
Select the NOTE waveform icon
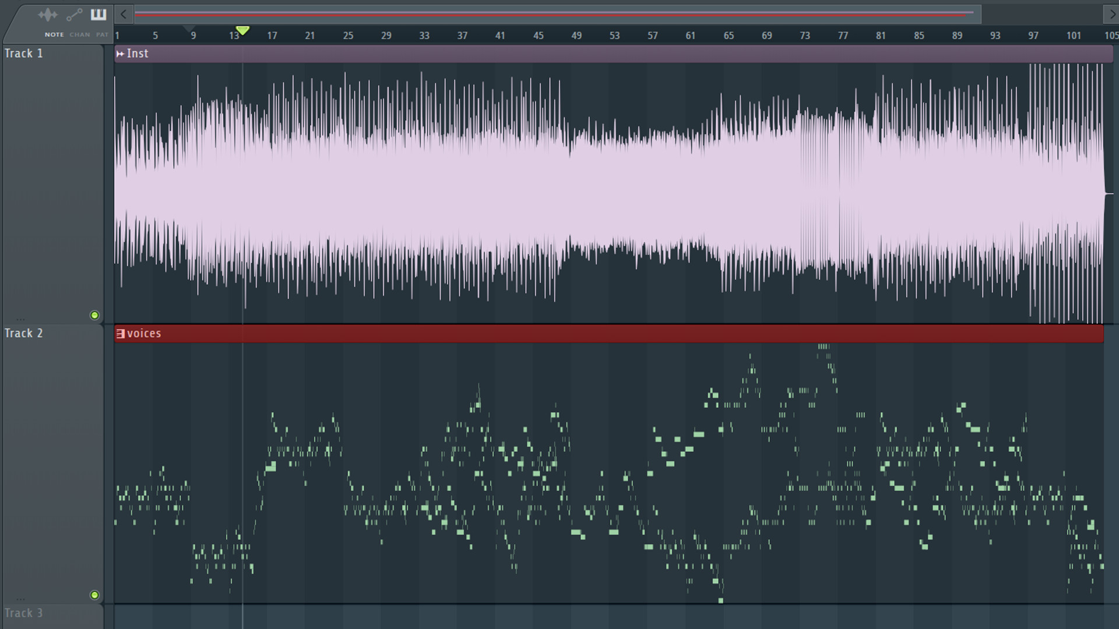(48, 15)
